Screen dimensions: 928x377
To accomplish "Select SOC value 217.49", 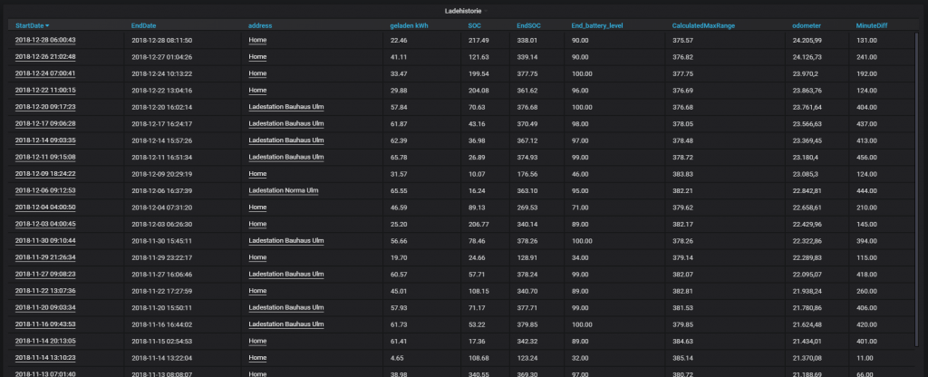I will pyautogui.click(x=478, y=40).
